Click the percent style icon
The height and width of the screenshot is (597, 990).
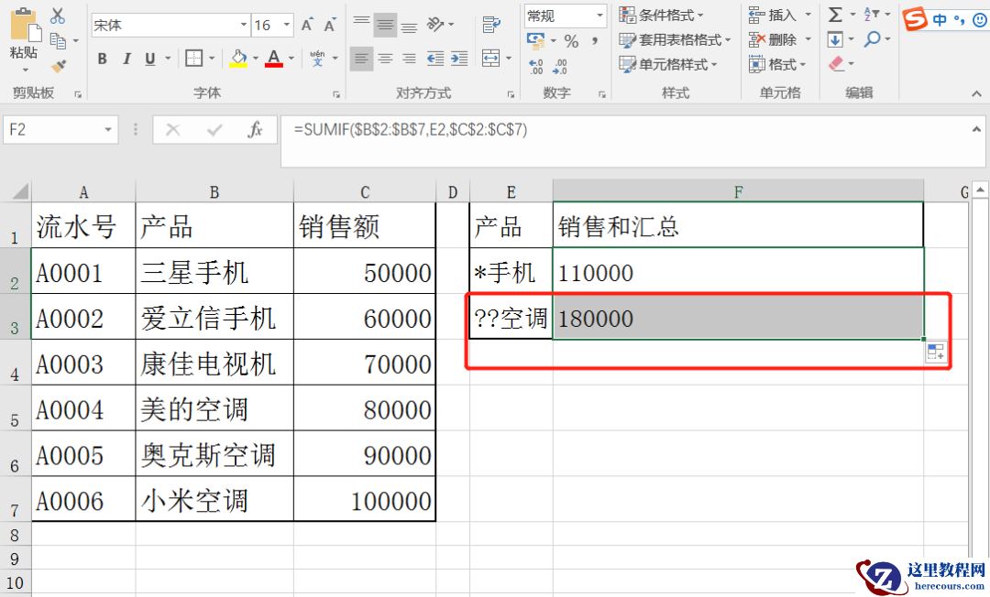[x=571, y=41]
